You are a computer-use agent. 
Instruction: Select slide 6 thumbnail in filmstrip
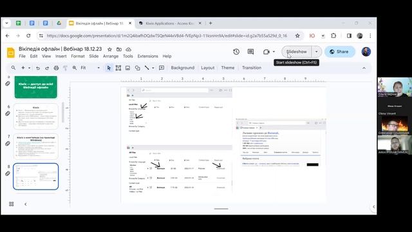click(x=36, y=116)
